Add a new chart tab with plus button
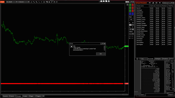Image resolution: width=175 pixels, height=98 pixels. pyautogui.click(x=44, y=96)
